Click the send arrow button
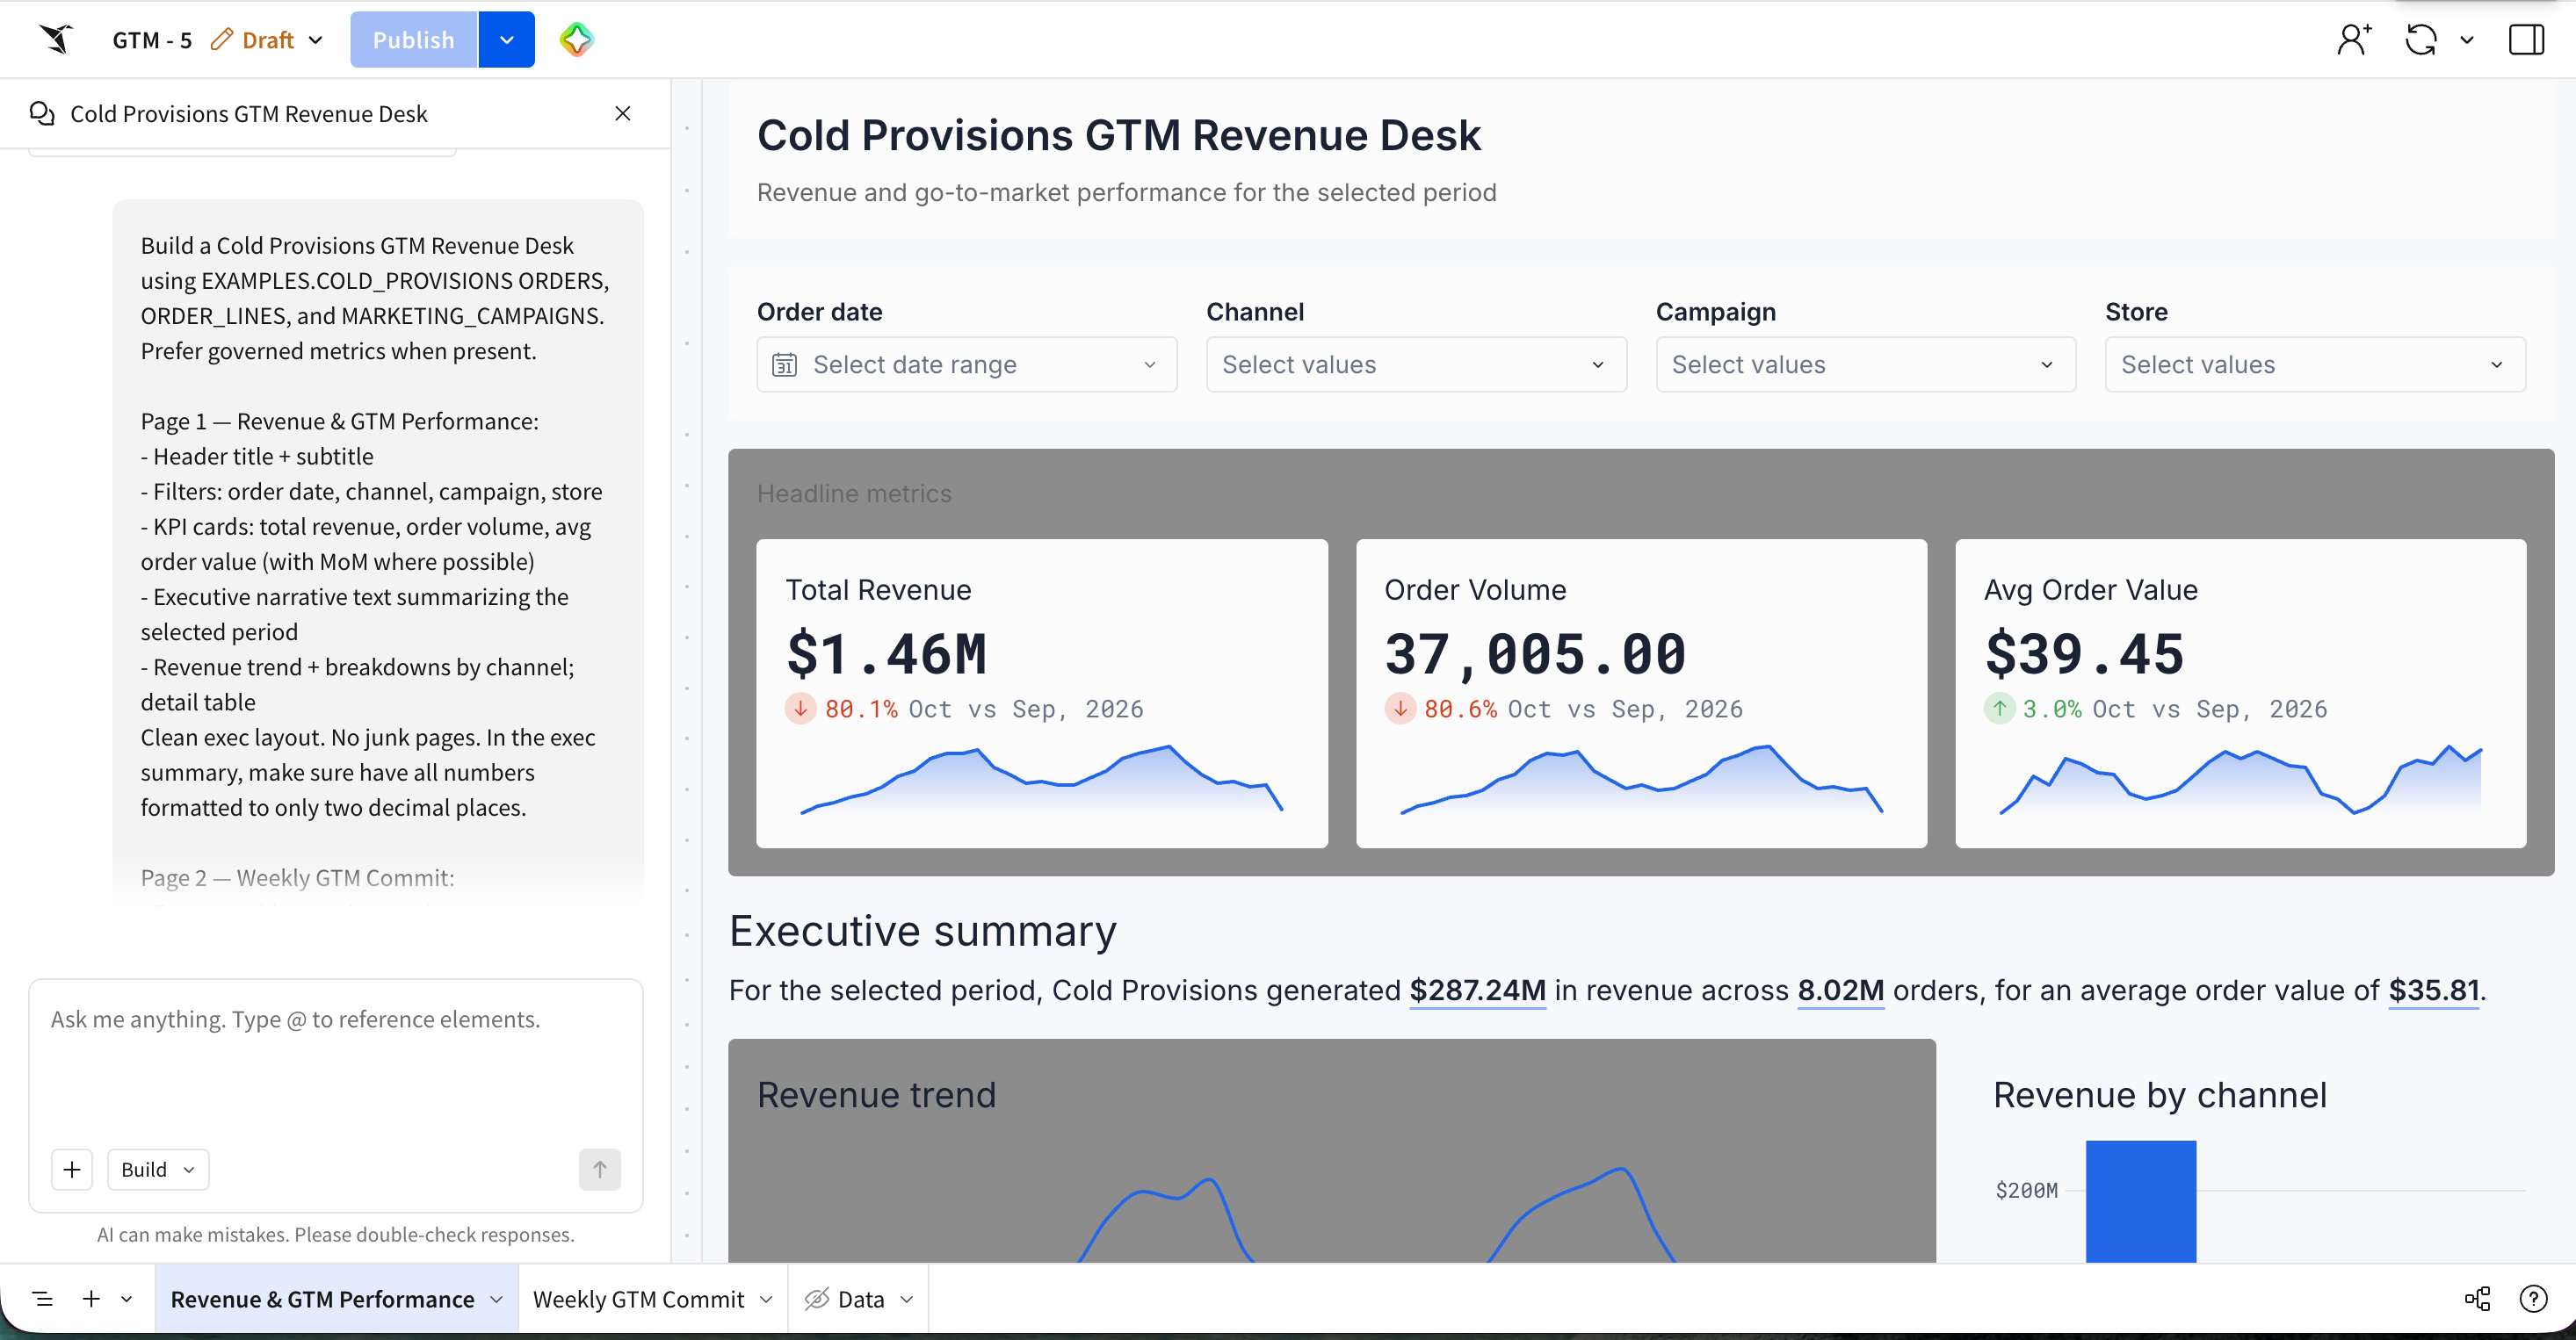The height and width of the screenshot is (1340, 2576). [600, 1169]
